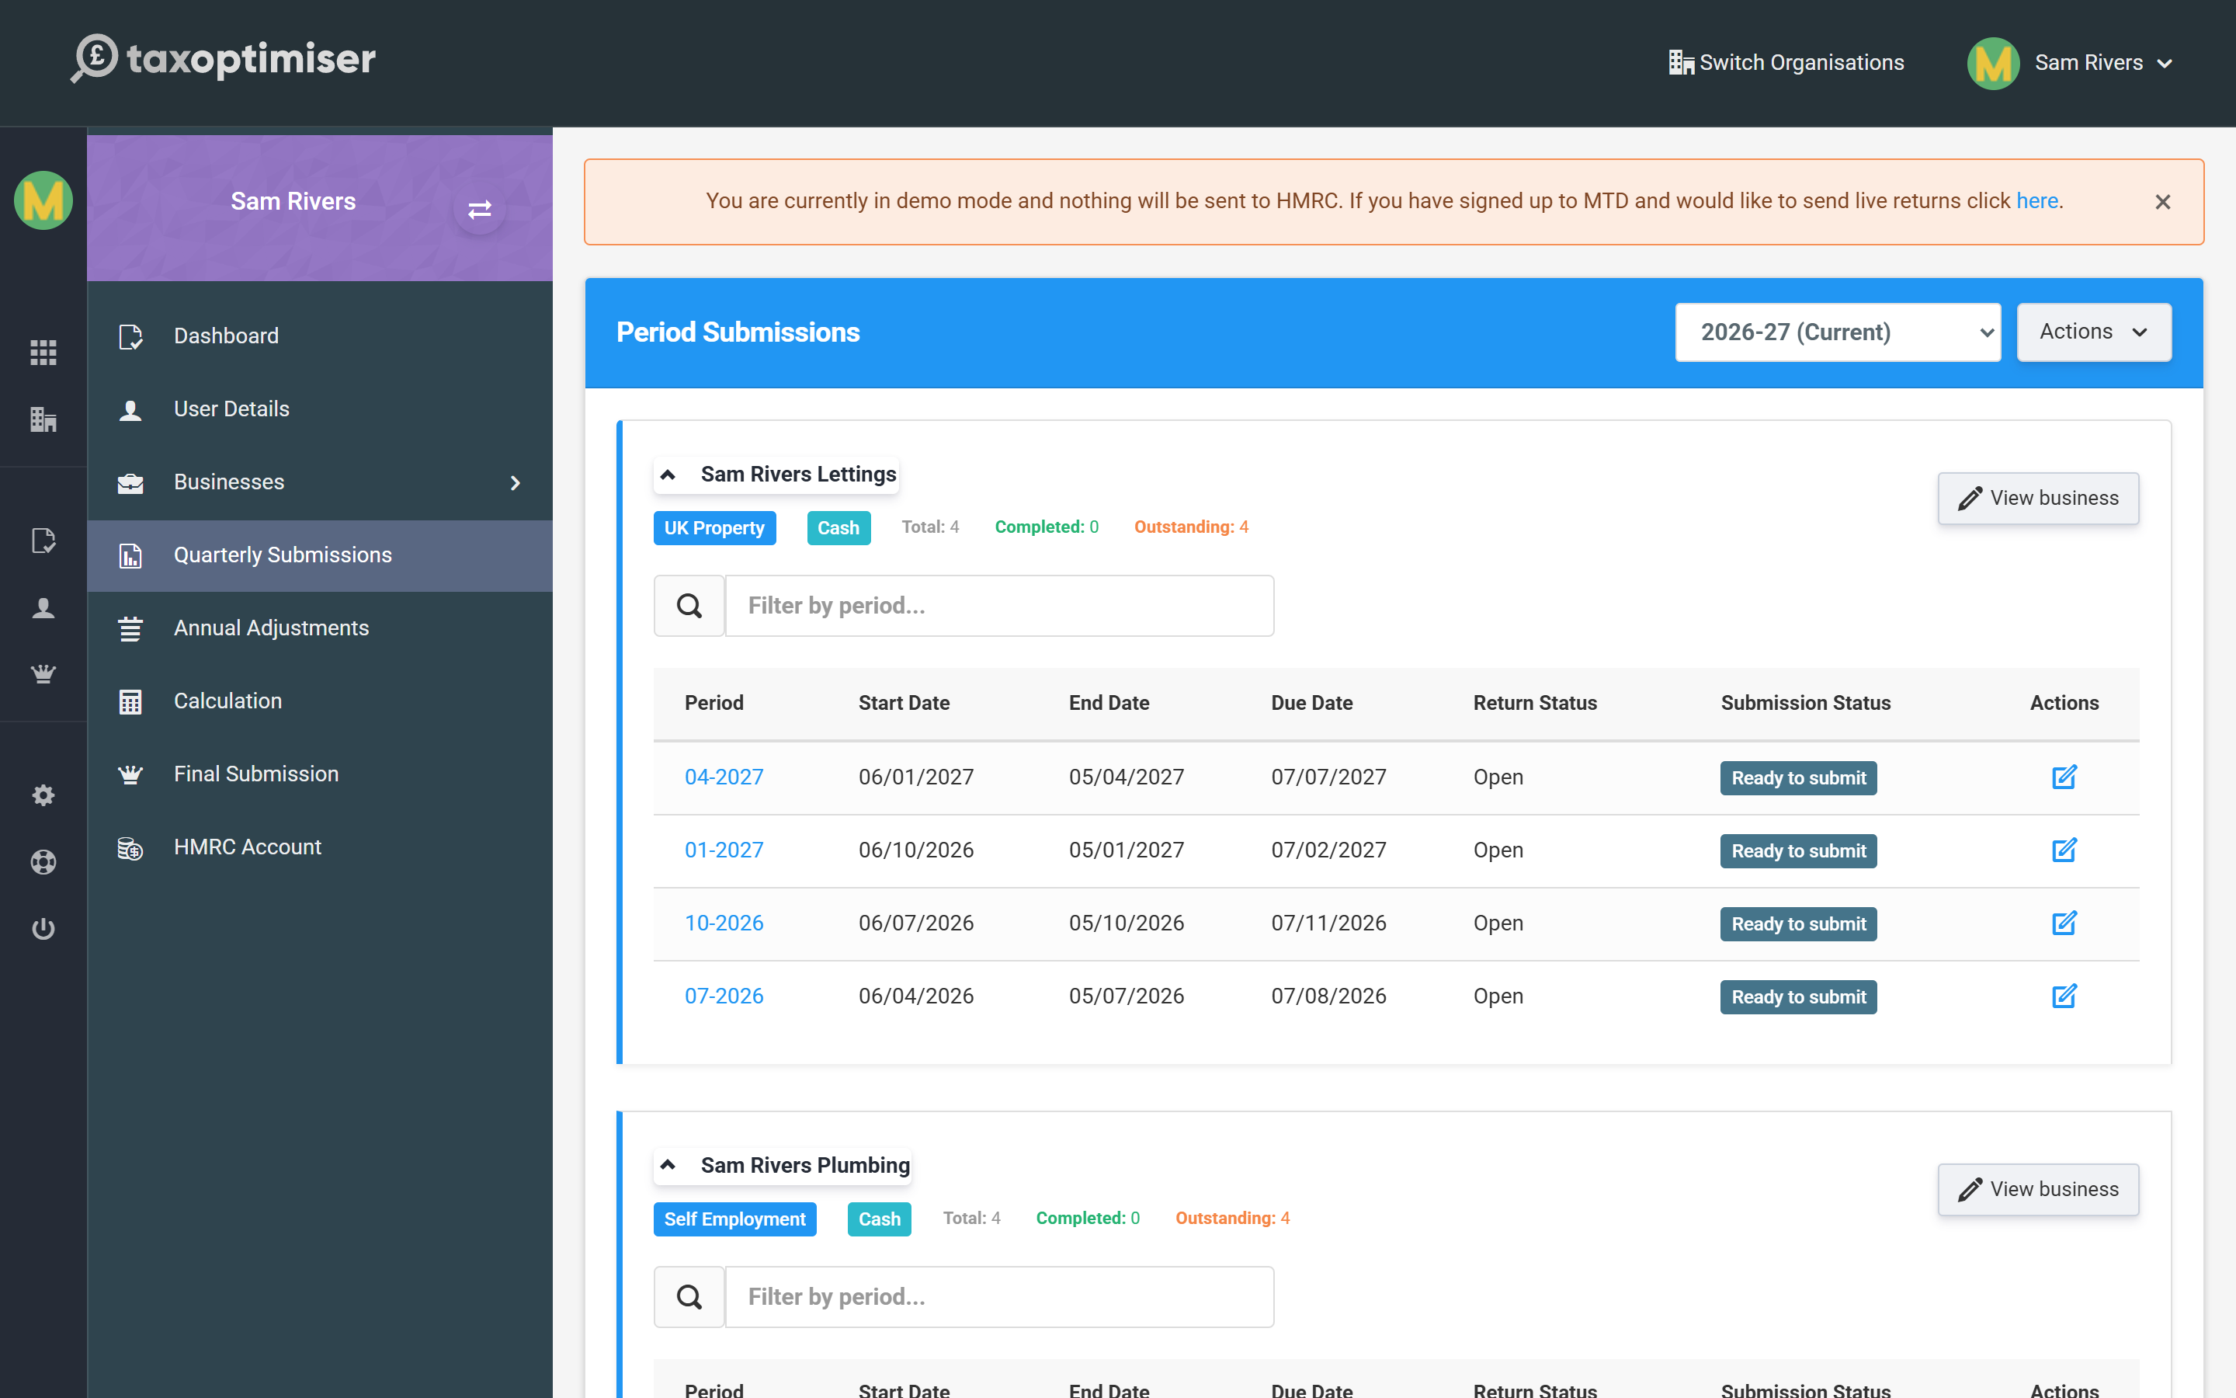This screenshot has height=1398, width=2236.
Task: Open period 10-2026 link
Action: pos(724,923)
